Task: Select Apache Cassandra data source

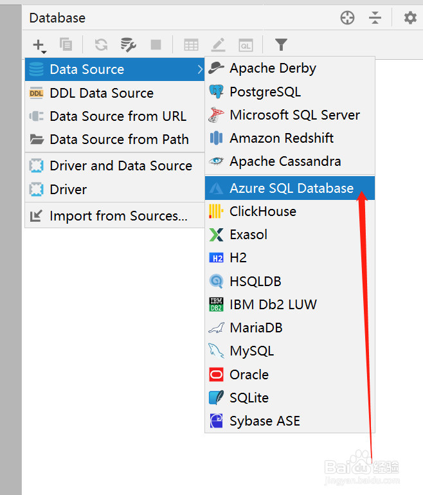Action: (x=290, y=161)
